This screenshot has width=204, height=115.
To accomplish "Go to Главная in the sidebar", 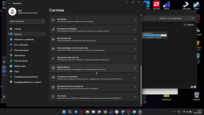I will coord(27,29).
